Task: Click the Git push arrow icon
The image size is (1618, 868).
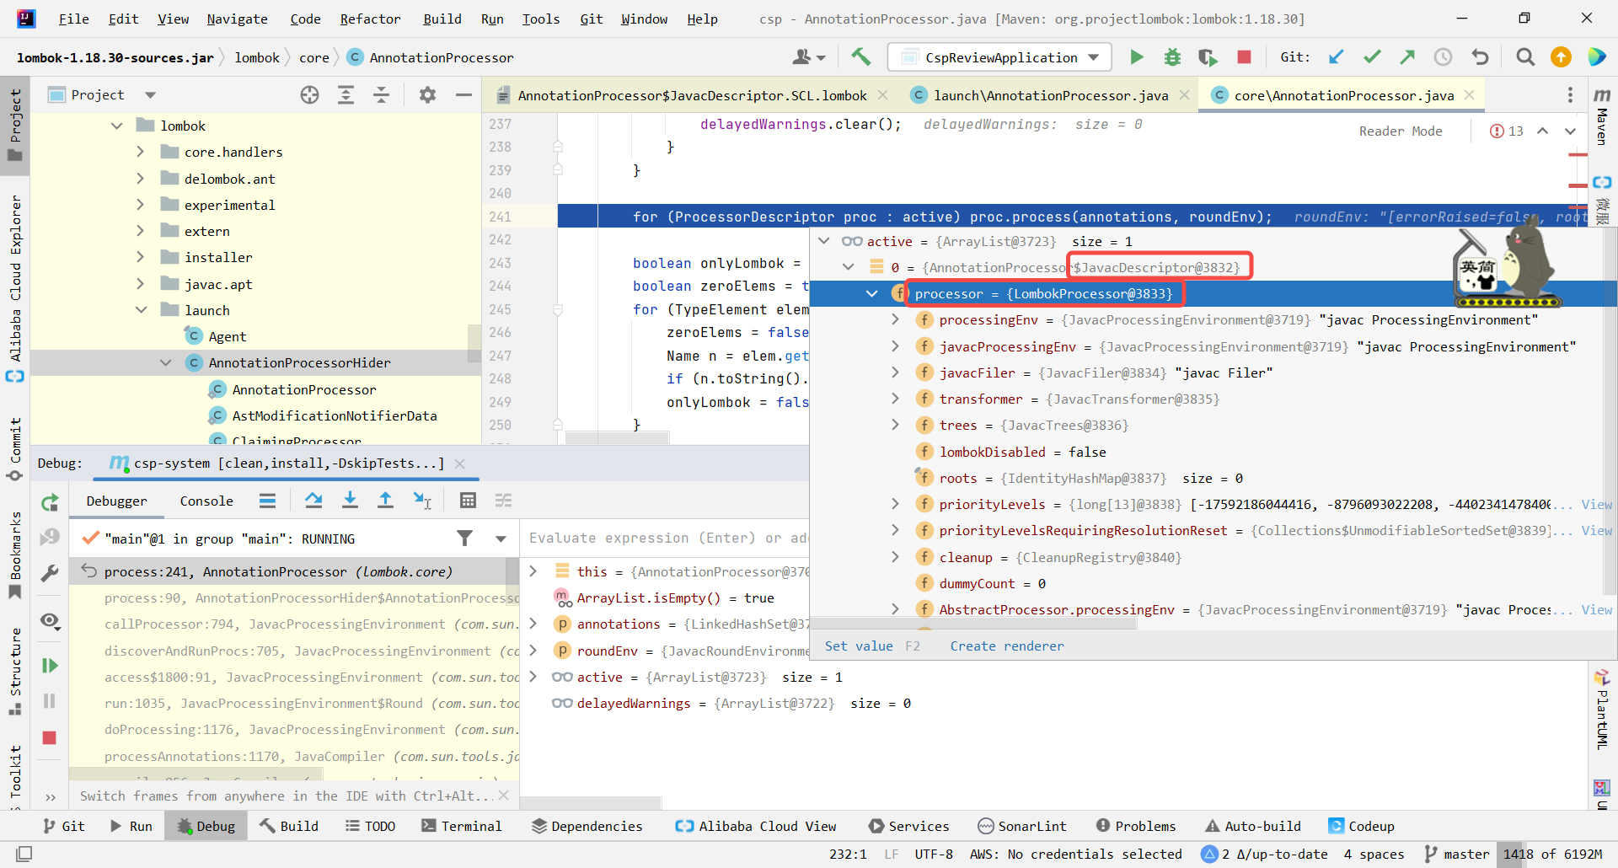Action: (1407, 56)
